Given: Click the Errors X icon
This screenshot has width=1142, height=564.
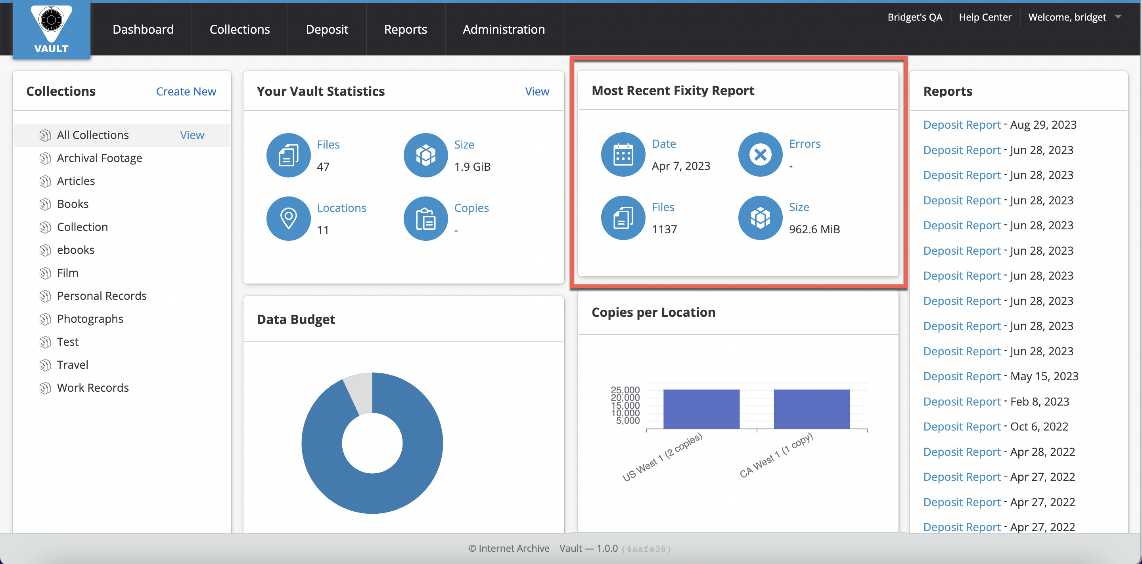Looking at the screenshot, I should click(760, 154).
